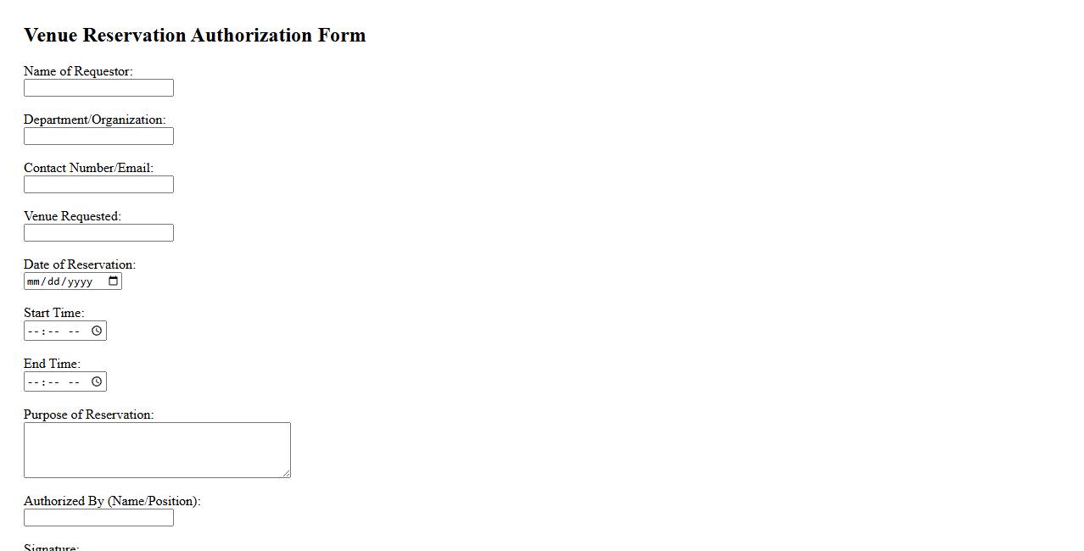Select the year segment of the reservation date
This screenshot has width=1084, height=551.
point(80,281)
